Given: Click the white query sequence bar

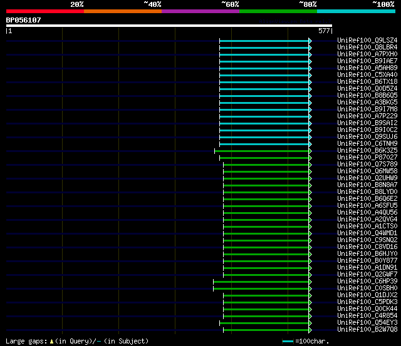Looking at the screenshot, I should coord(169,26).
